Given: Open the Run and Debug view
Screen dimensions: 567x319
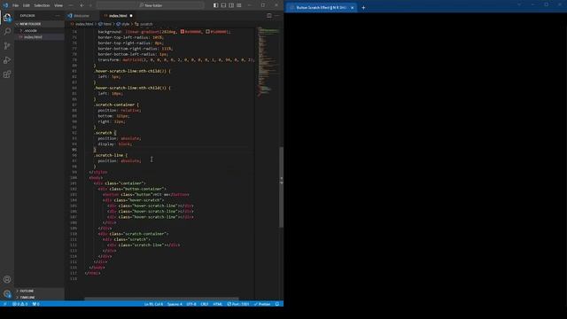Looking at the screenshot, I should pos(7,60).
